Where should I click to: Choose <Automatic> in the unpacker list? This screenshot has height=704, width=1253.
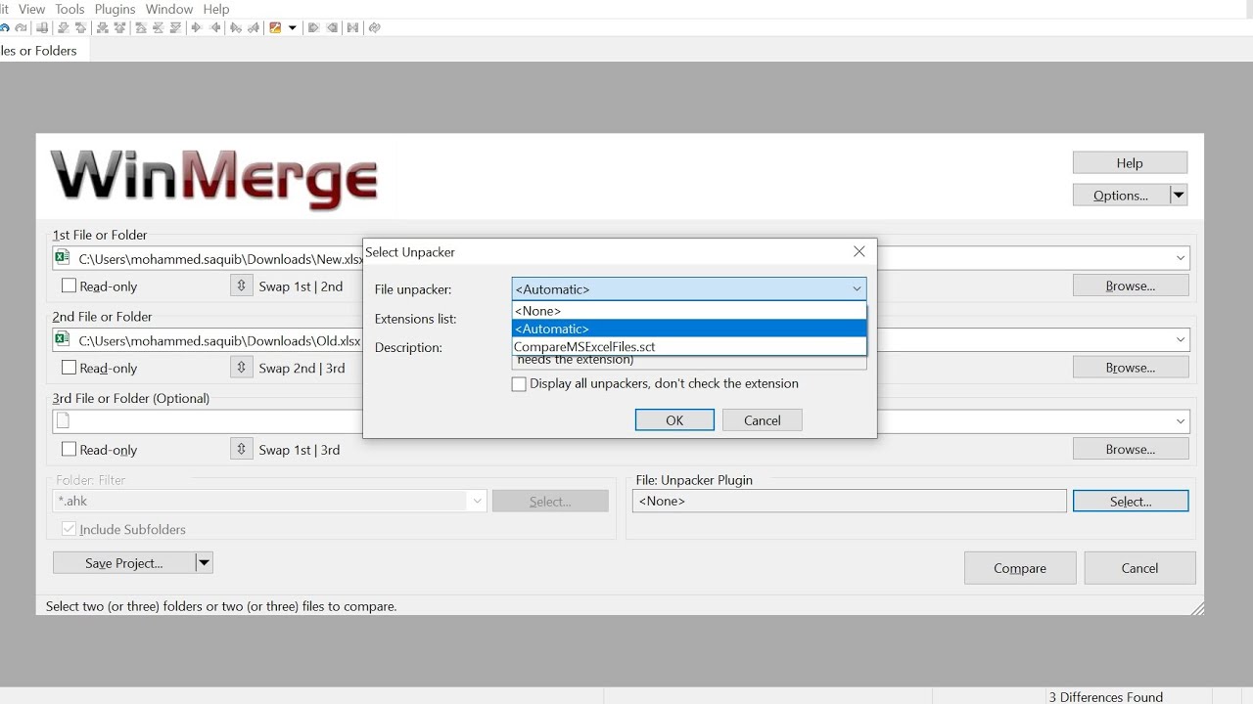(x=689, y=329)
